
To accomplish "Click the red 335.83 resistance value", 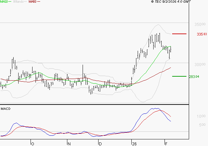I will pyautogui.click(x=202, y=34).
